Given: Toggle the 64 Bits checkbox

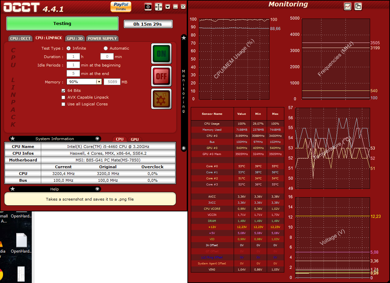Looking at the screenshot, I should (63, 91).
